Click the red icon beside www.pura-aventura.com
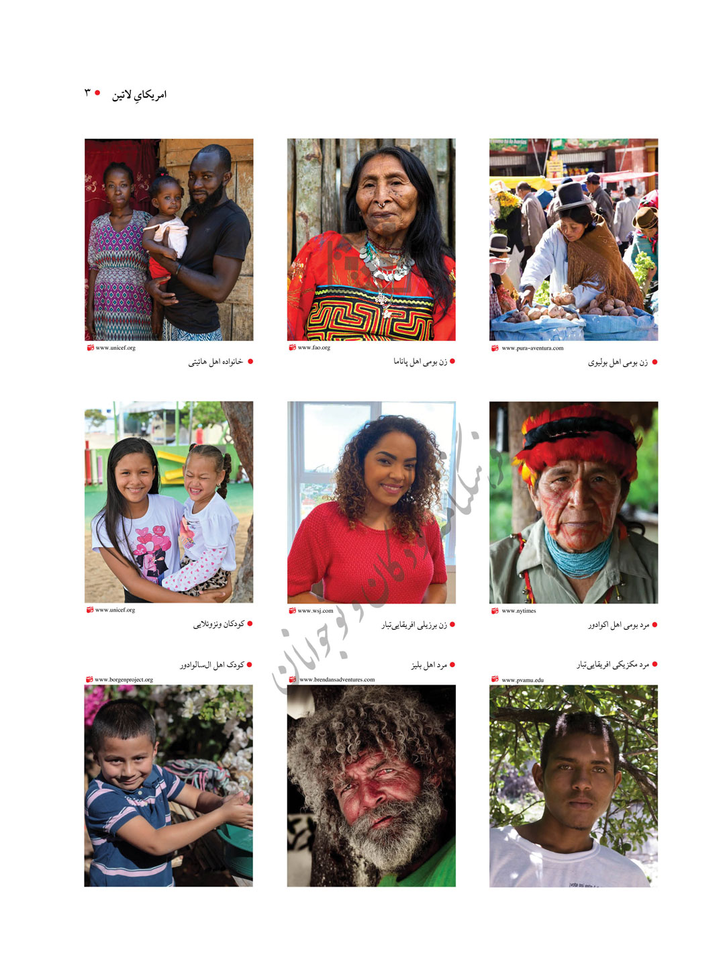The height and width of the screenshot is (978, 725). 495,348
